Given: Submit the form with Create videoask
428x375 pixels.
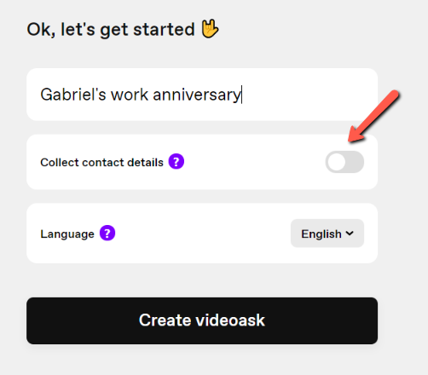Looking at the screenshot, I should click(202, 320).
